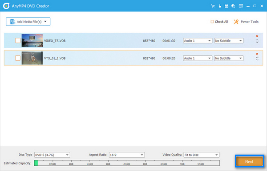
Task: Maximize the AnyMP4 DVD Creator window
Action: tap(255, 6)
